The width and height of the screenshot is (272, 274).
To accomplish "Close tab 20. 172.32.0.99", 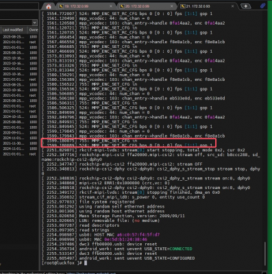I will click(172, 6).
